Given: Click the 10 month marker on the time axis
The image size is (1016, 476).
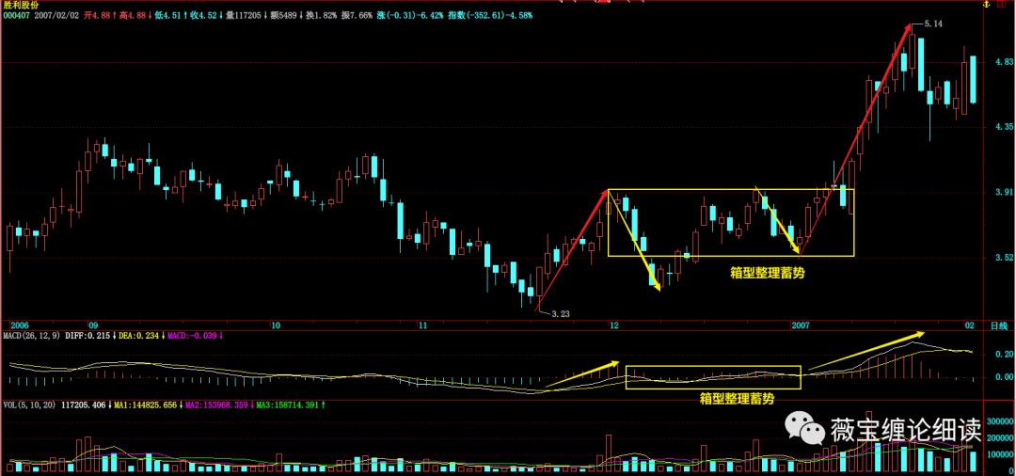Looking at the screenshot, I should 276,325.
